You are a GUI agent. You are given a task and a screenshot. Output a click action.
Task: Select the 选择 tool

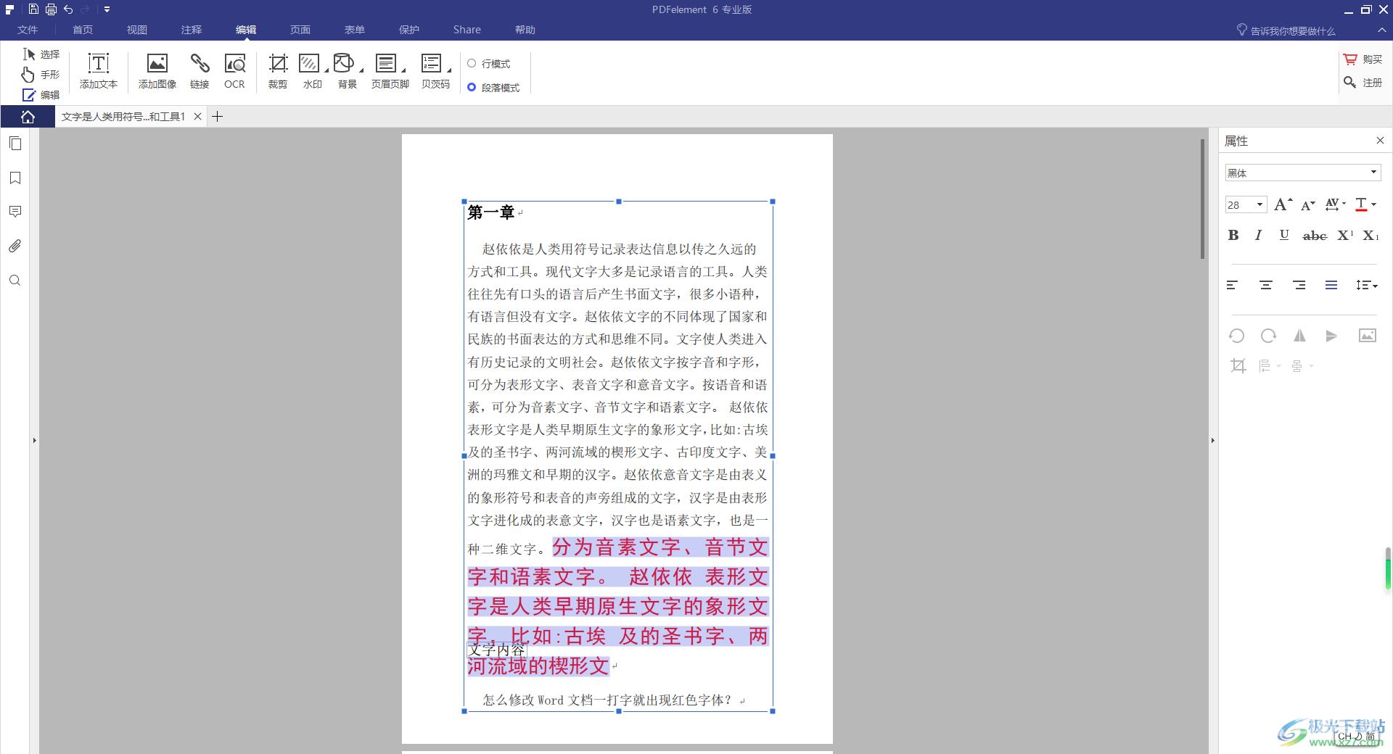[x=41, y=54]
